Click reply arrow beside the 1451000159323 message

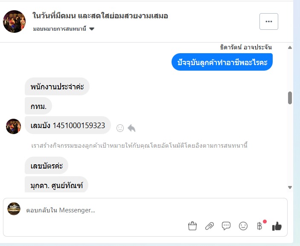point(131,128)
